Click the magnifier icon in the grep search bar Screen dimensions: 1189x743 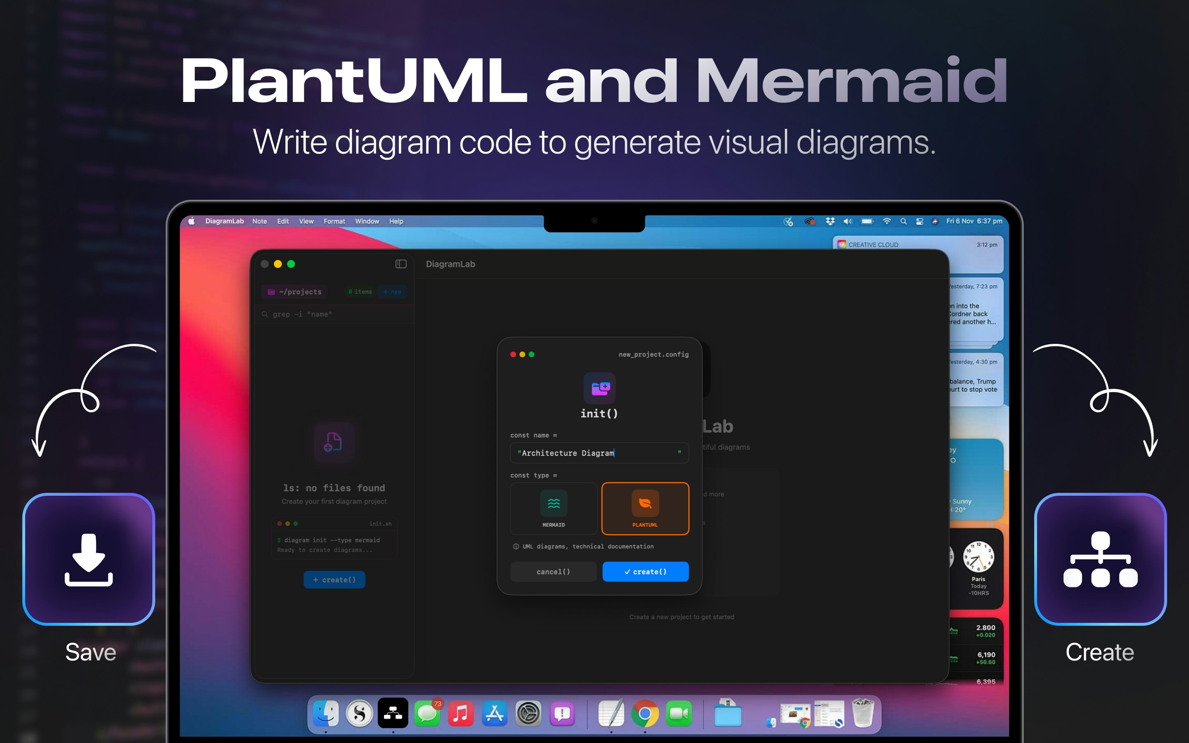(265, 314)
